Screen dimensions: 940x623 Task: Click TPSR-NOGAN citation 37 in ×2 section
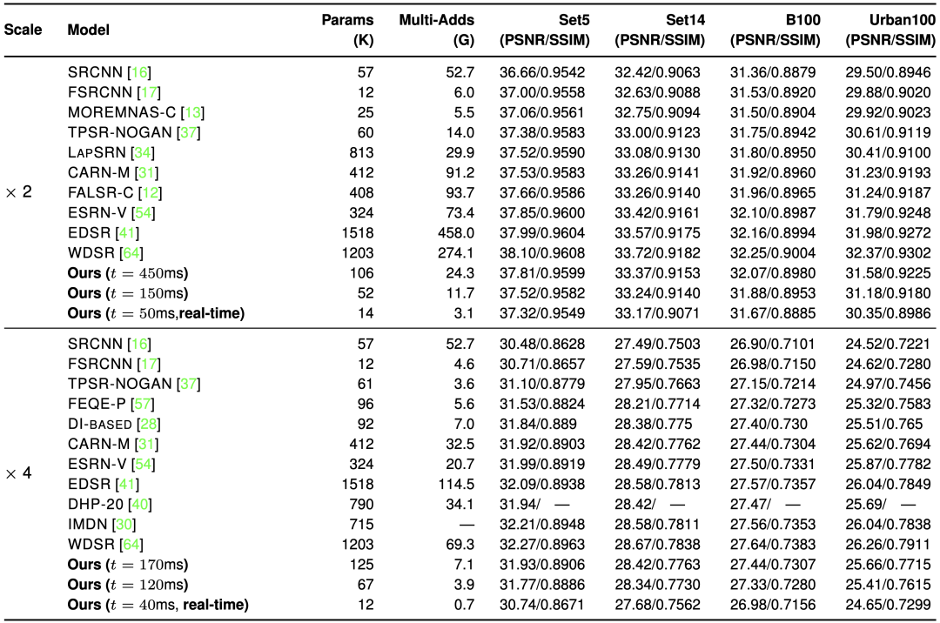pyautogui.click(x=187, y=132)
